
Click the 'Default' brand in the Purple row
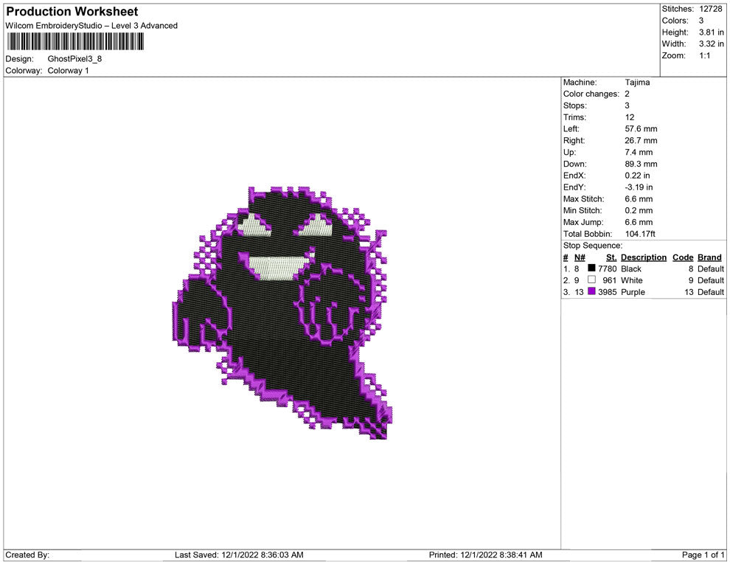point(710,292)
